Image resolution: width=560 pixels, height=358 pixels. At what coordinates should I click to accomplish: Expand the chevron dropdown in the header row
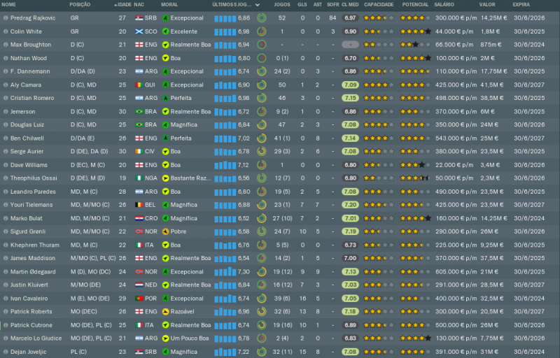coord(258,4)
